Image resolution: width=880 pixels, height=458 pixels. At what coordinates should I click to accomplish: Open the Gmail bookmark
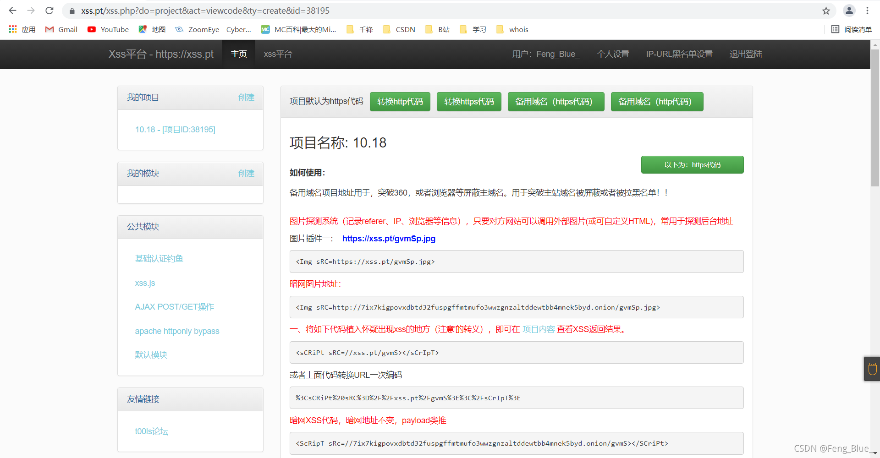(x=61, y=29)
